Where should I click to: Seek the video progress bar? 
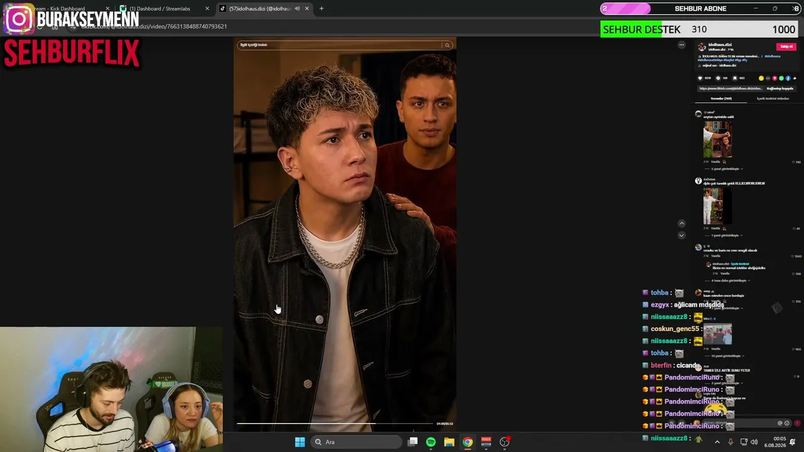tap(336, 424)
